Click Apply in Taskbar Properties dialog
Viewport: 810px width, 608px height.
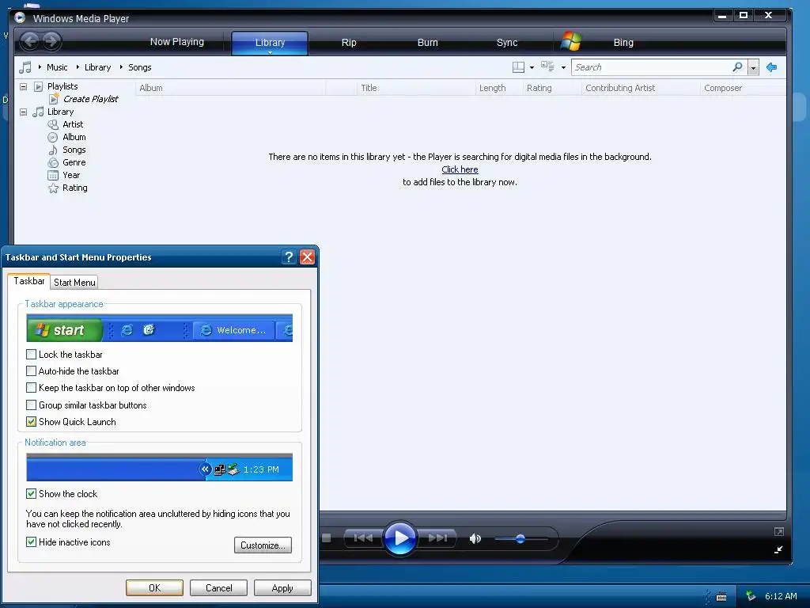coord(282,588)
